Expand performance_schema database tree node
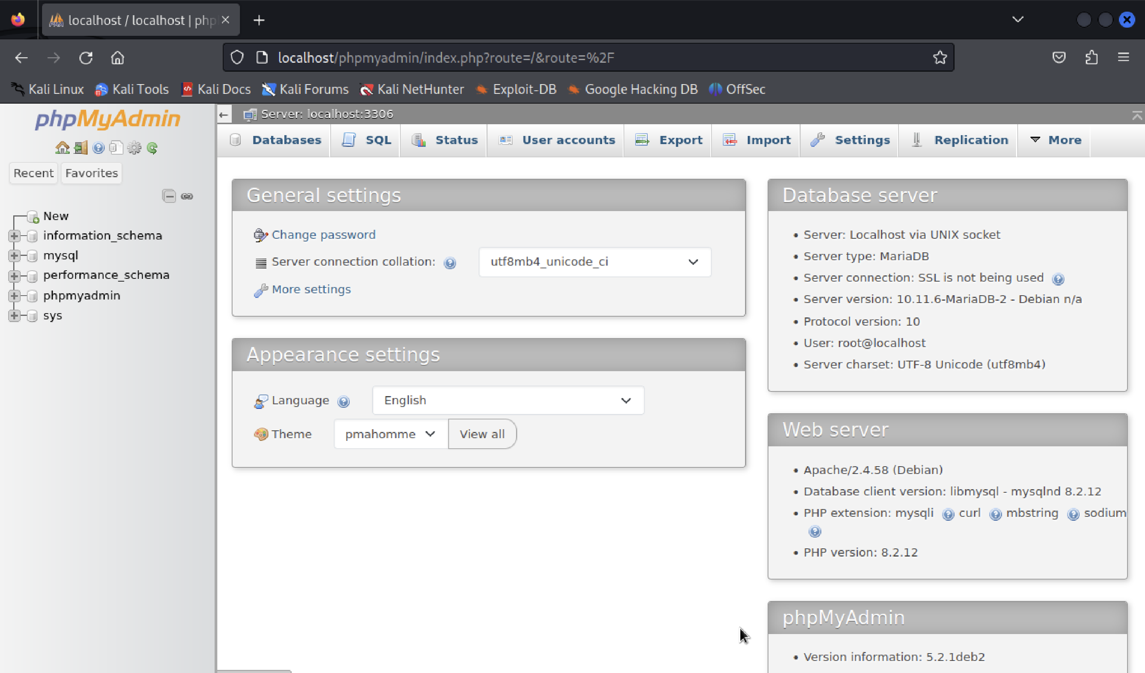This screenshot has height=673, width=1145. (14, 275)
